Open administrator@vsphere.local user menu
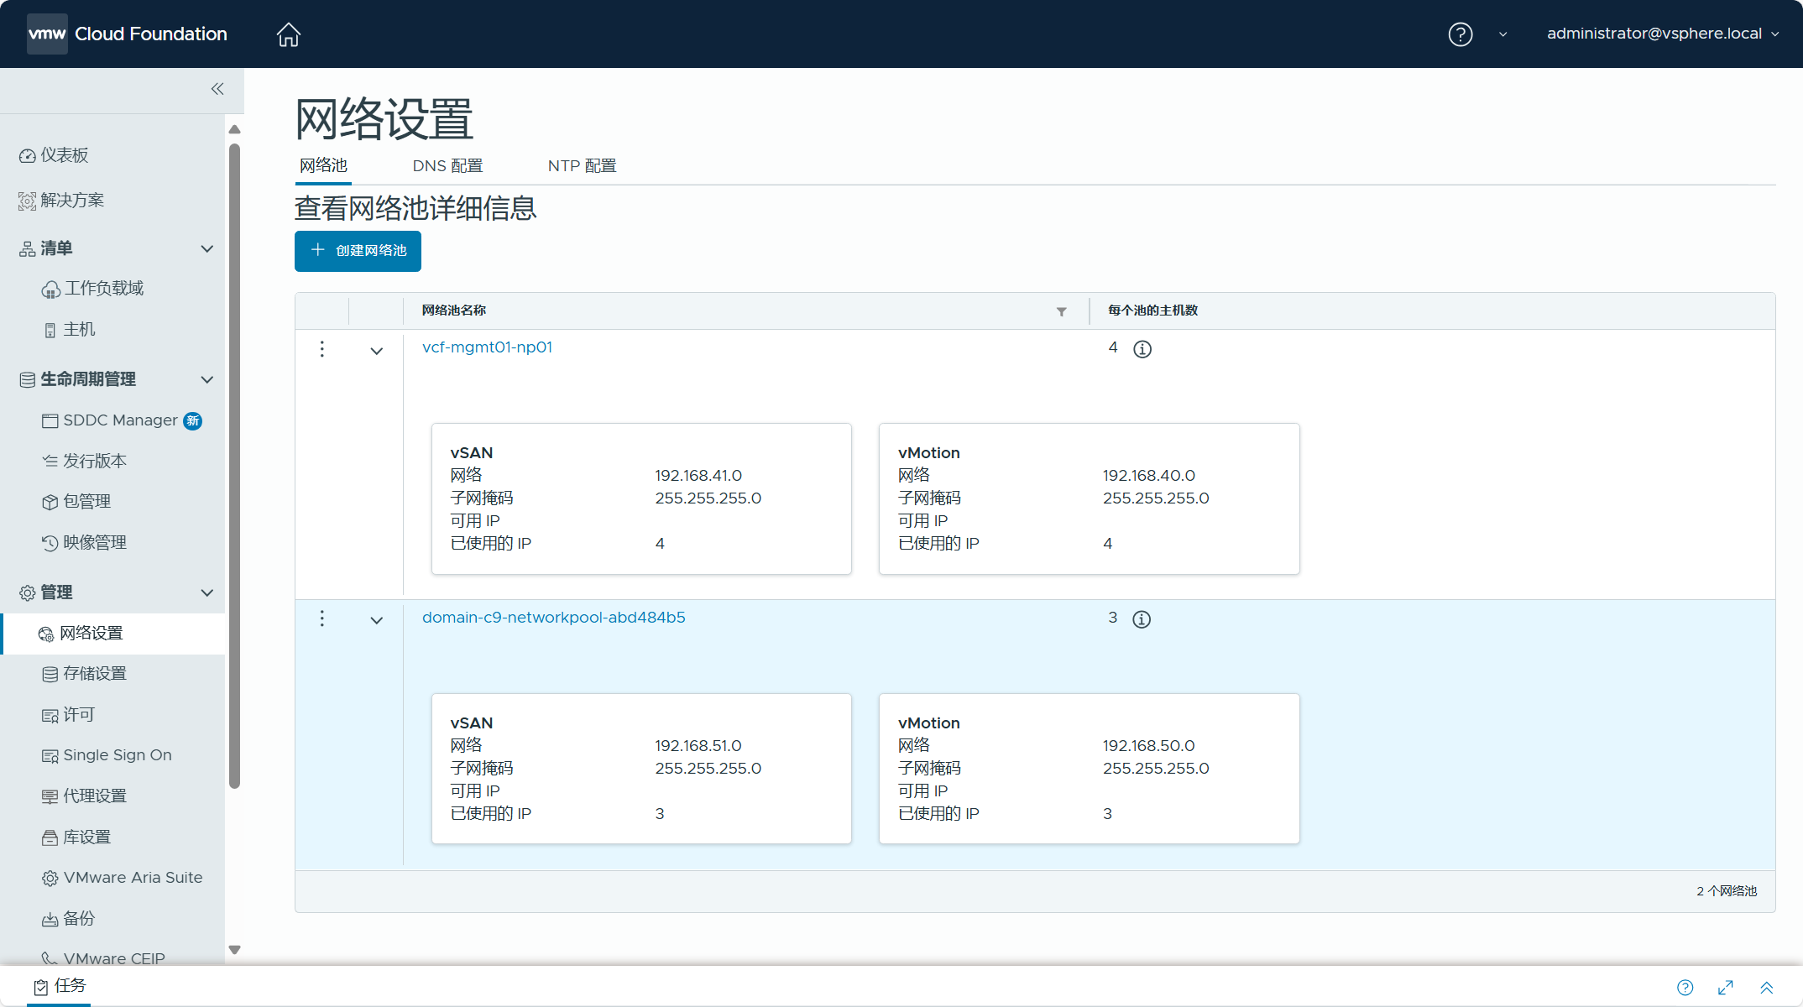Image resolution: width=1803 pixels, height=1007 pixels. pyautogui.click(x=1662, y=34)
